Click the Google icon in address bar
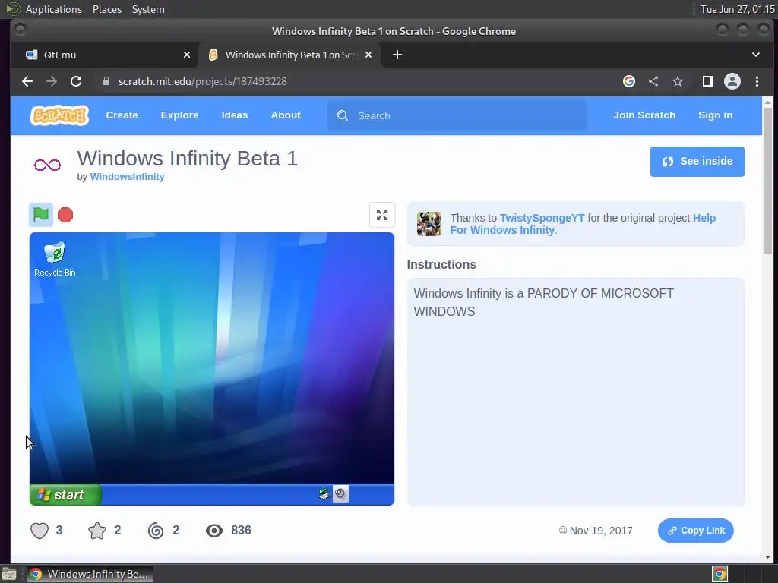The height and width of the screenshot is (583, 778). [x=628, y=81]
